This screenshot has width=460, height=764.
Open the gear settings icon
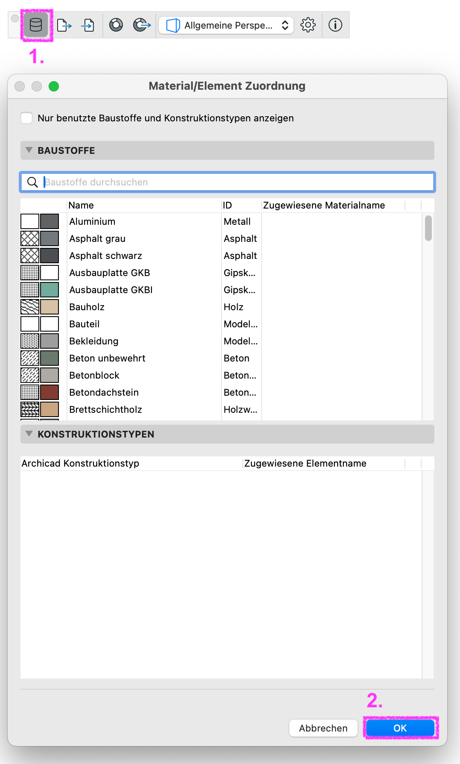308,25
